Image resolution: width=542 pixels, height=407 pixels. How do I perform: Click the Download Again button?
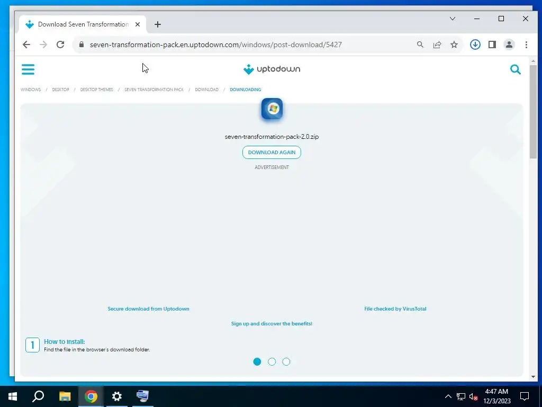(x=272, y=152)
